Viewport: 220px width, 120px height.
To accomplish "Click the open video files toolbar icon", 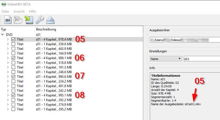I will point(7,20).
